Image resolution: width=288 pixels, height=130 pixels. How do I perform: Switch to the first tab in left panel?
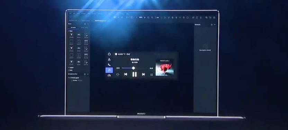(x=73, y=28)
